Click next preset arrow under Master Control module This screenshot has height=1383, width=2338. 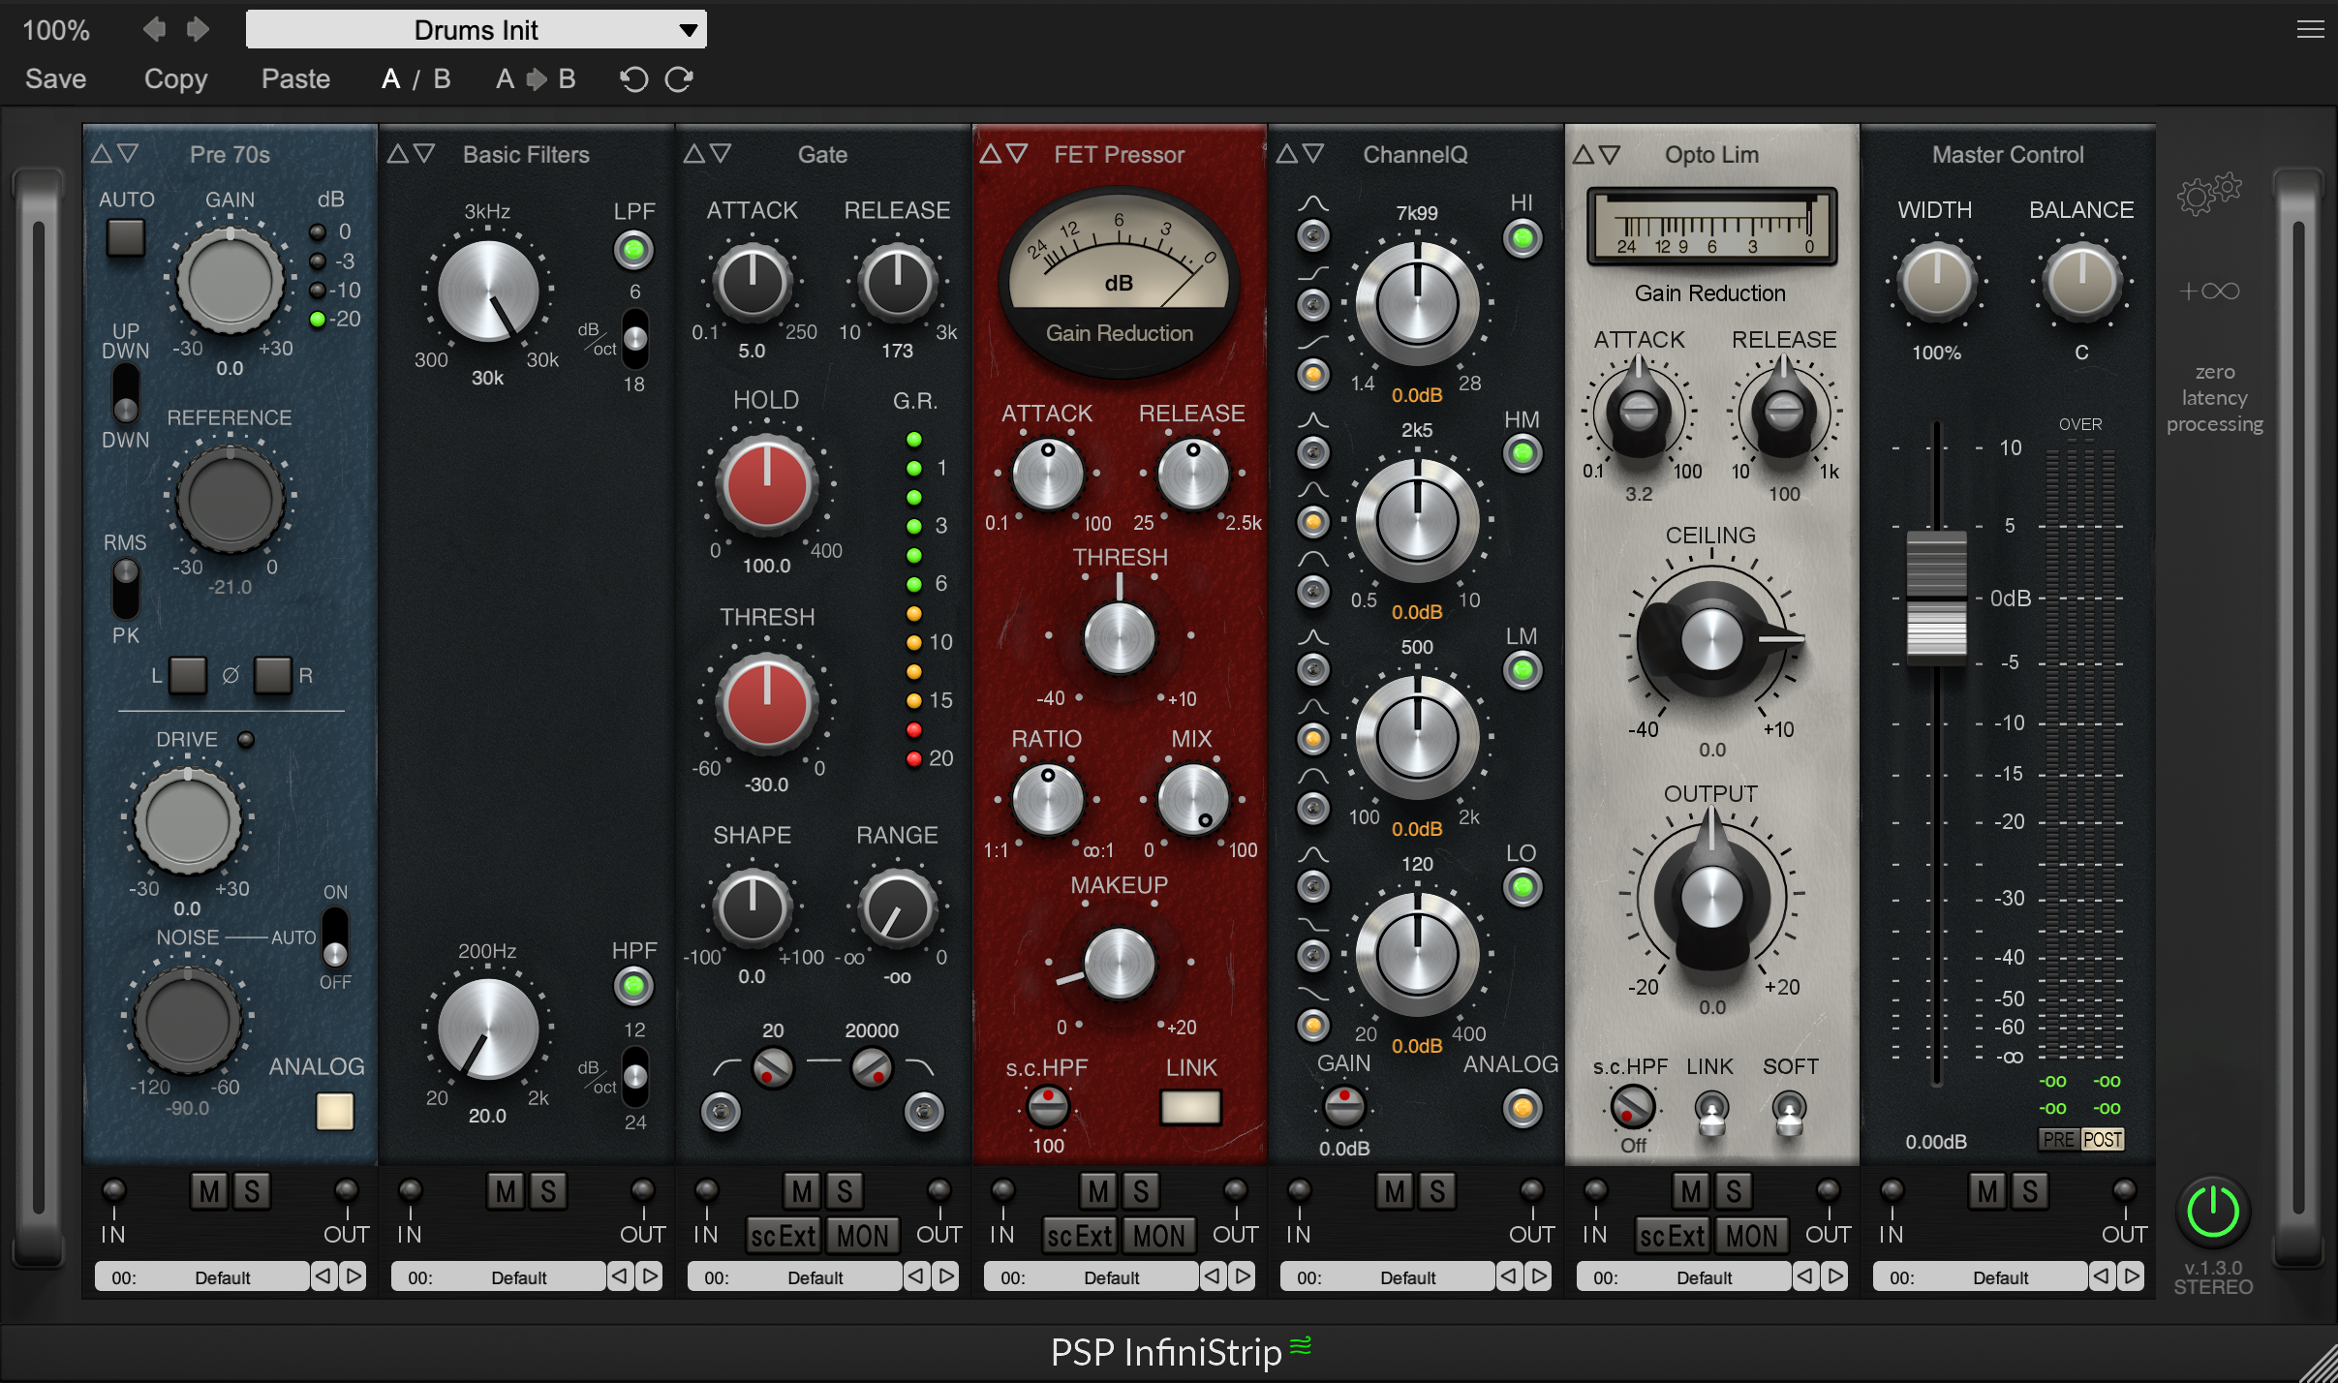pos(2132,1276)
